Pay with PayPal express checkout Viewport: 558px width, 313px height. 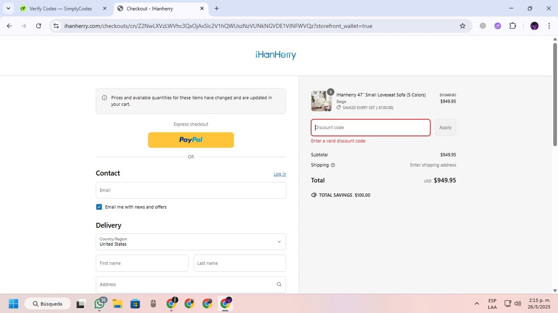[x=191, y=140]
